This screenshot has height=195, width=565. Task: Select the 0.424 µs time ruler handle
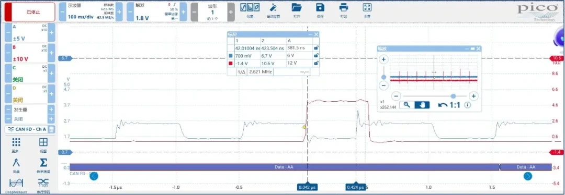coord(355,187)
